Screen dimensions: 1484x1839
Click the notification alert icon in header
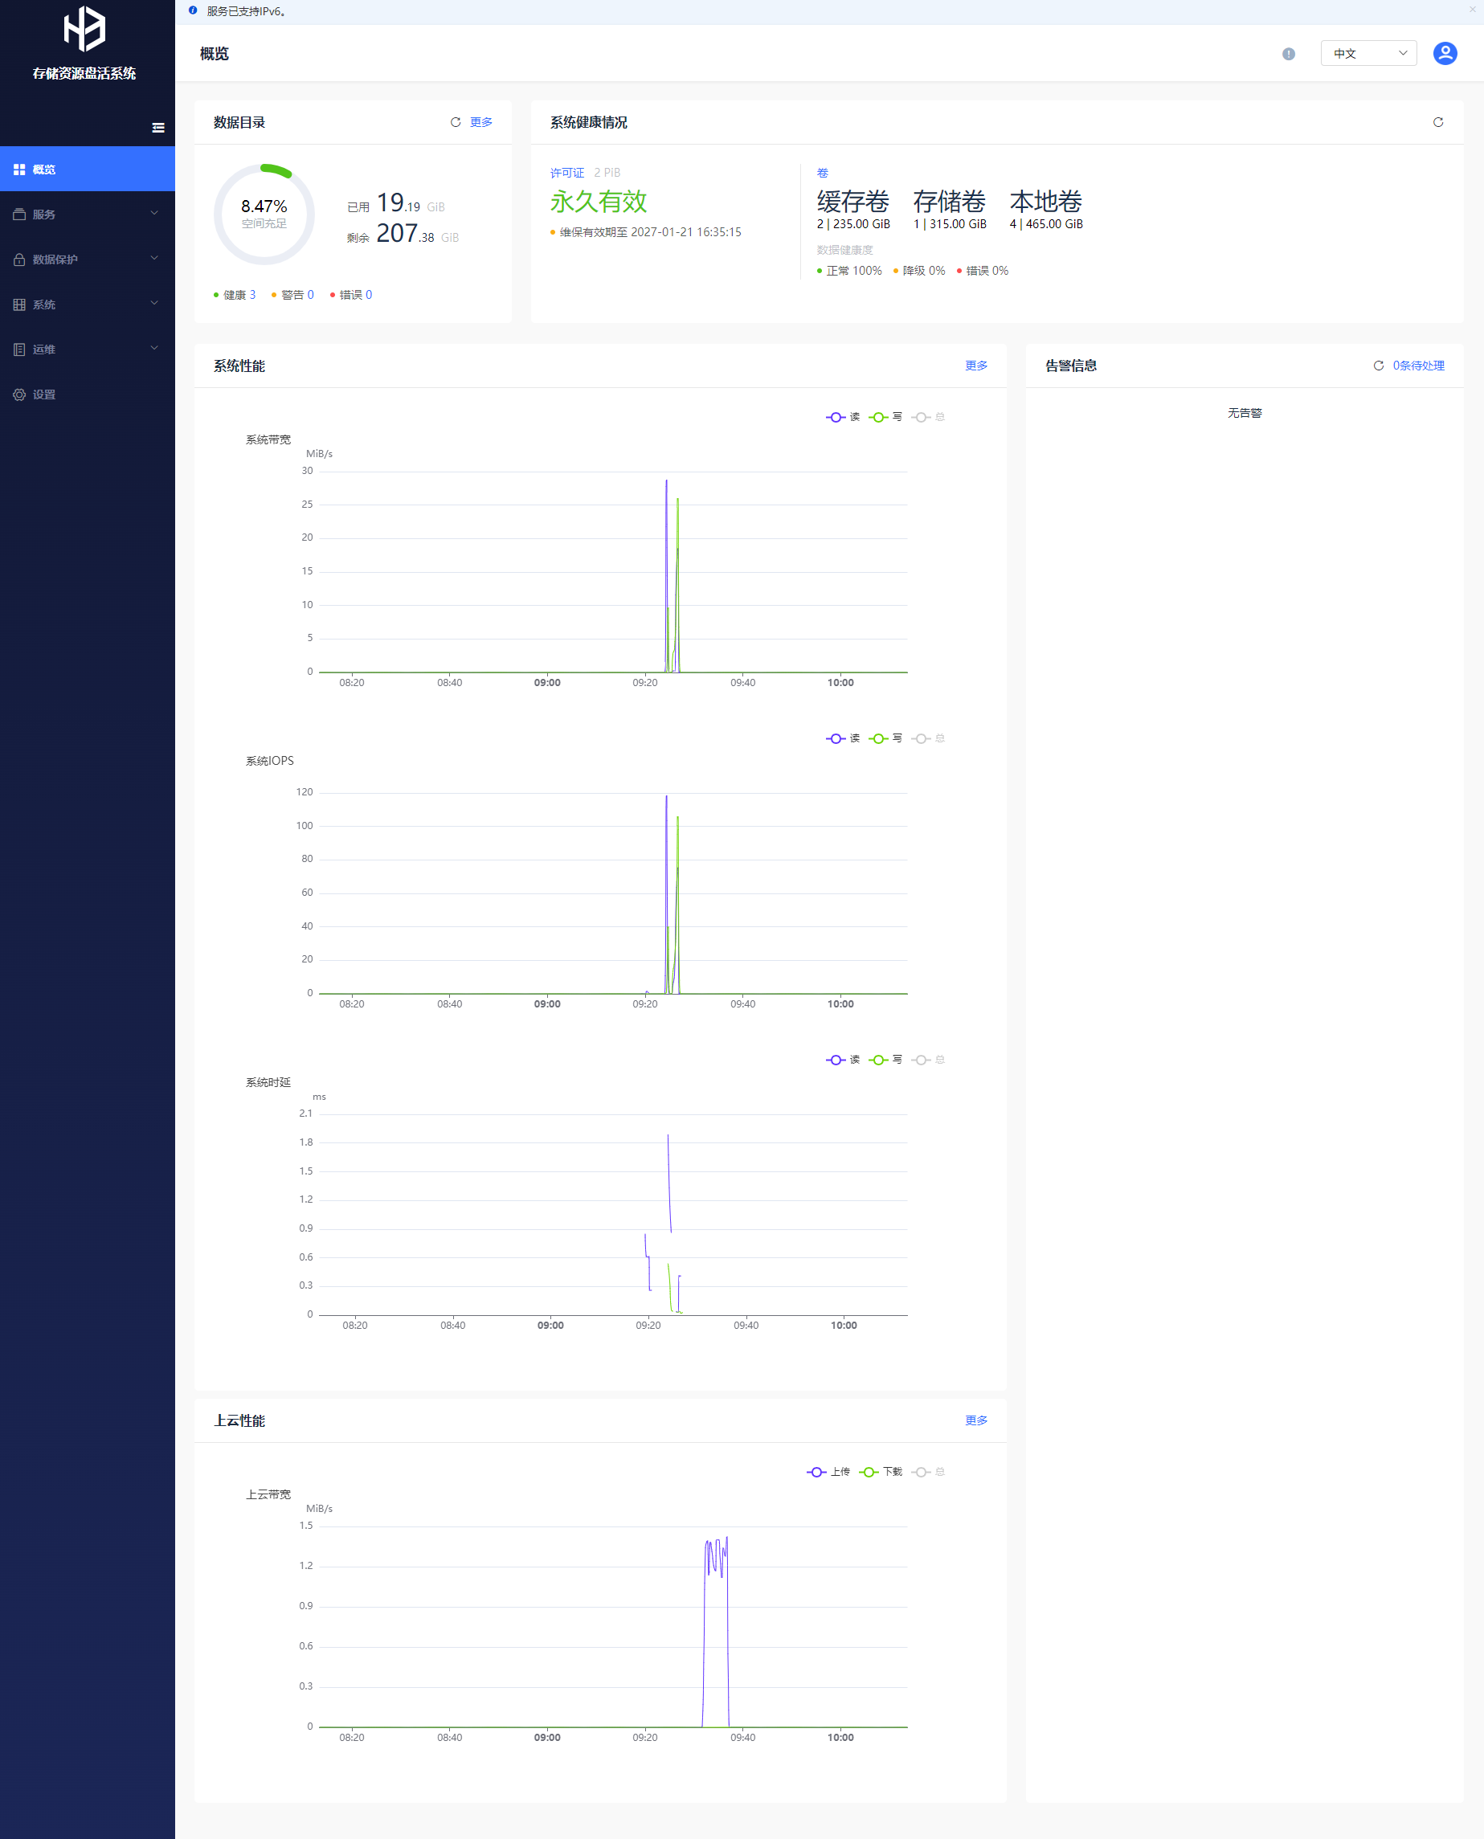click(1288, 54)
